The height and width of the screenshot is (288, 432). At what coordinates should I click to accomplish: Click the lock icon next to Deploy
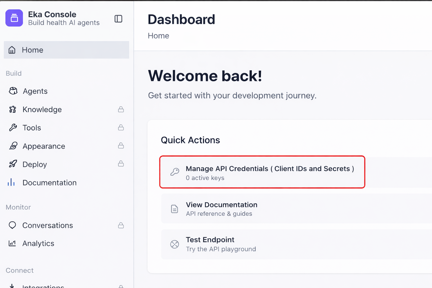(x=121, y=163)
